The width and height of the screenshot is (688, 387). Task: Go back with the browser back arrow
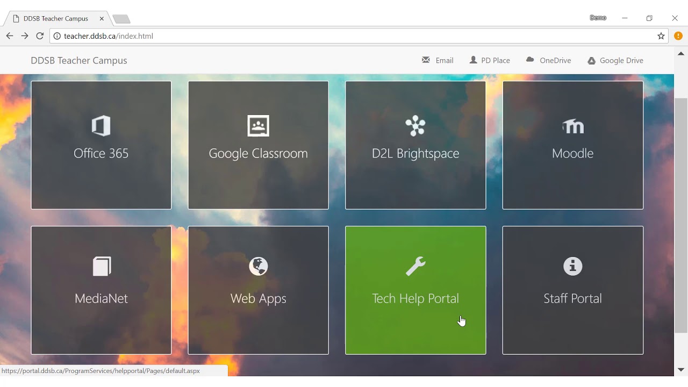pos(9,36)
